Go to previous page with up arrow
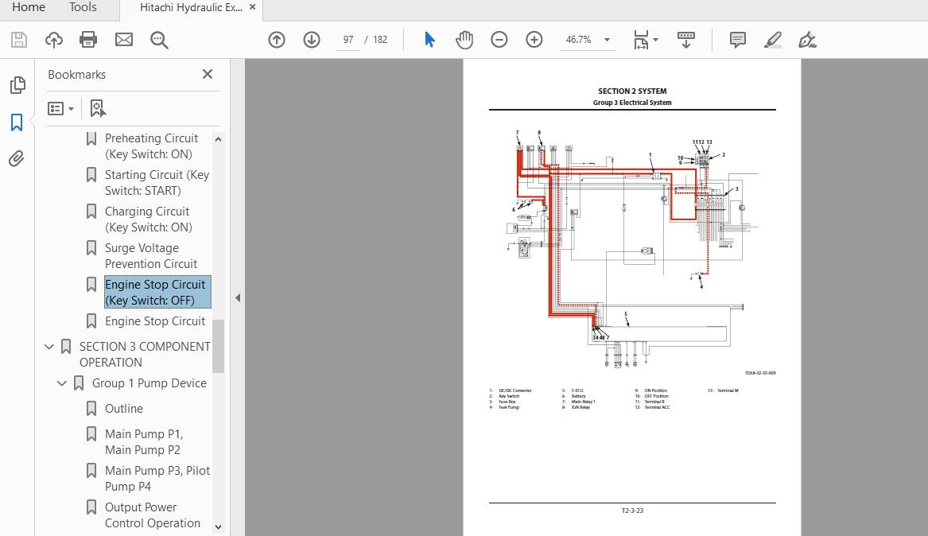The width and height of the screenshot is (928, 536). [x=277, y=40]
